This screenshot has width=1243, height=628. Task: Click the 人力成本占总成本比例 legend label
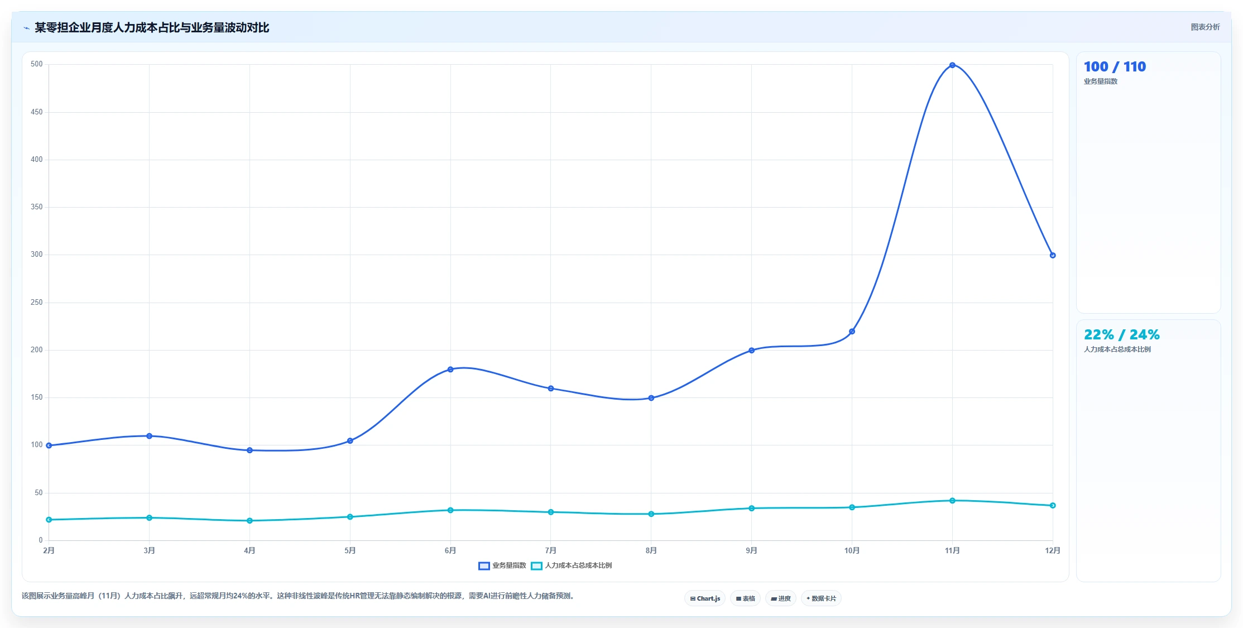click(x=578, y=565)
